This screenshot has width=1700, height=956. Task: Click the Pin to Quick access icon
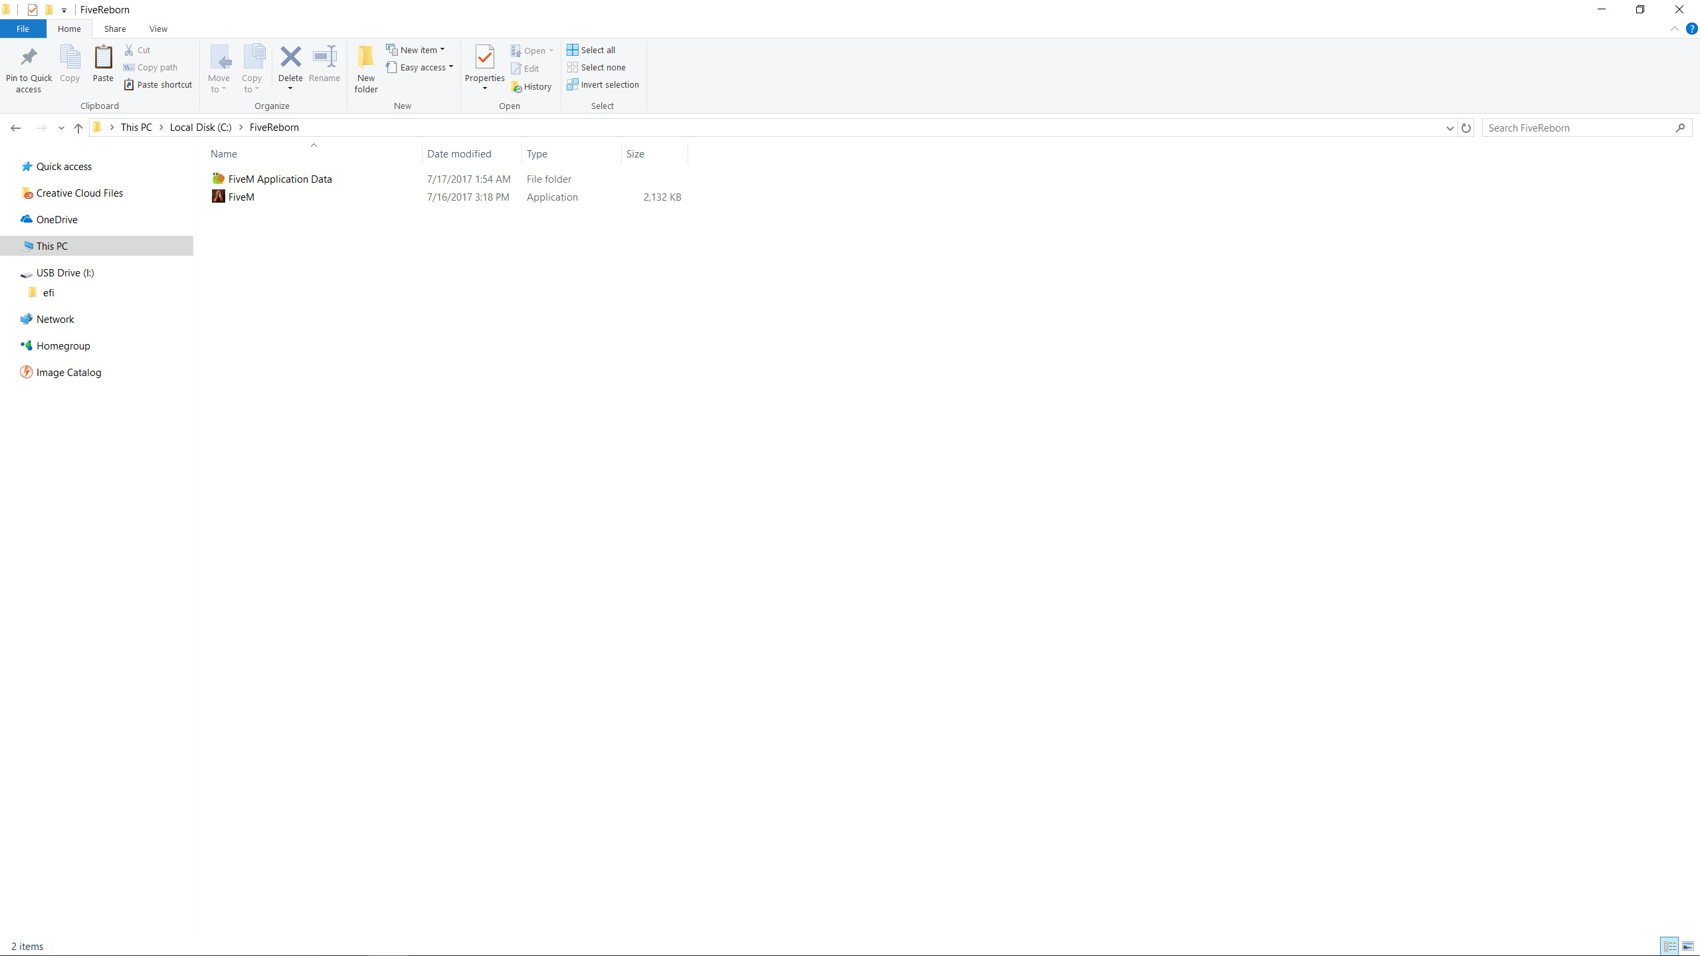point(29,58)
